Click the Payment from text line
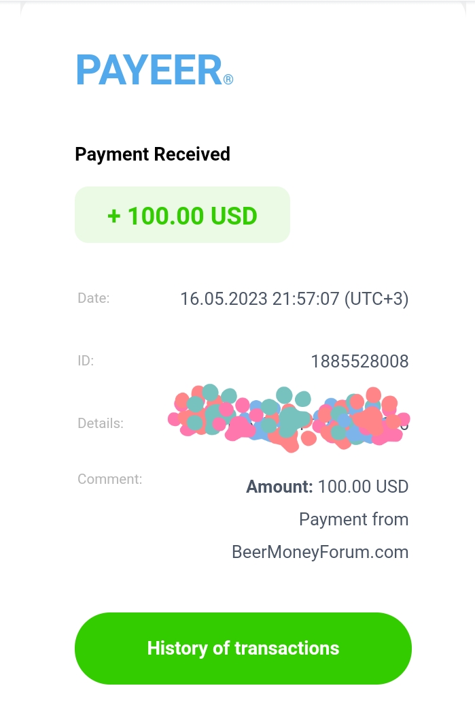 353,520
